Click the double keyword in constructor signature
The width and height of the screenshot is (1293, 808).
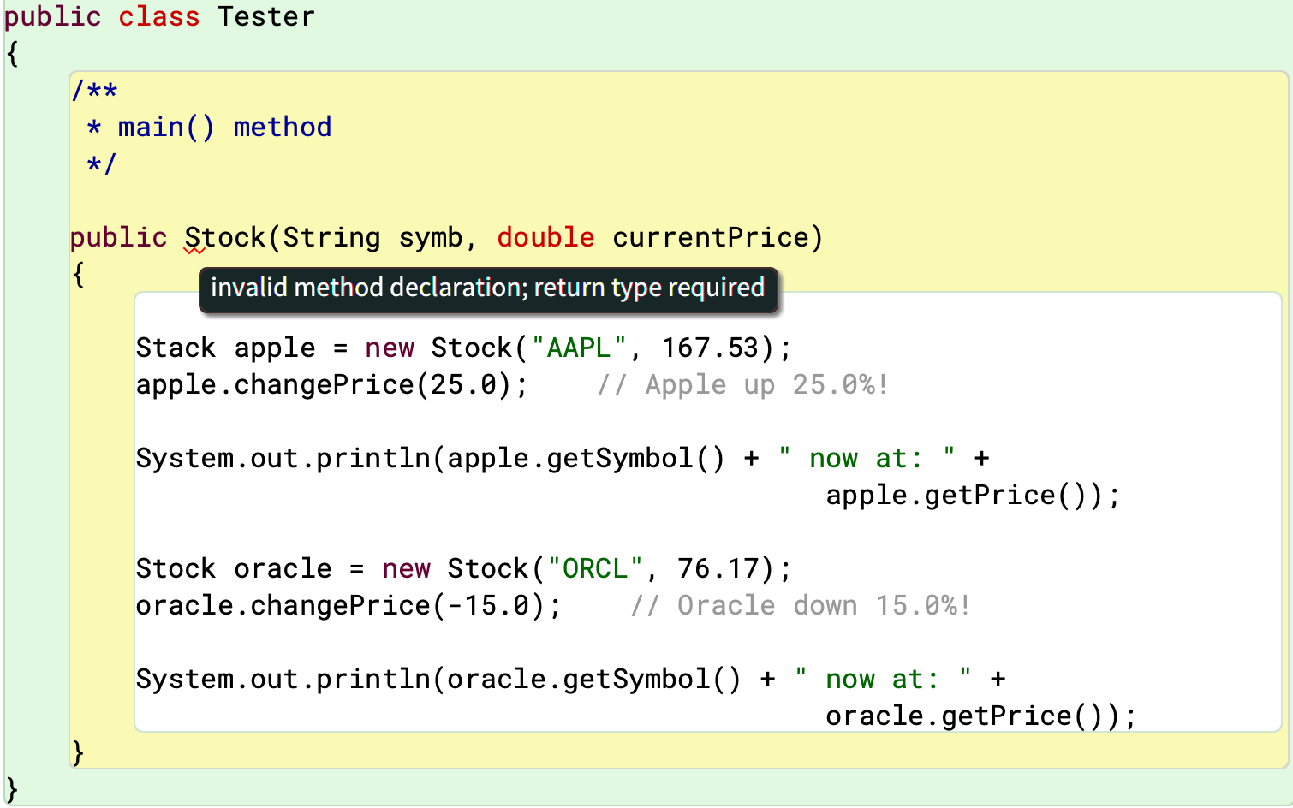tap(545, 237)
